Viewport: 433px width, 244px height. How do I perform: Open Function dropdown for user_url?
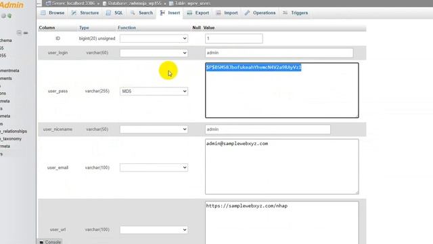pyautogui.click(x=154, y=230)
